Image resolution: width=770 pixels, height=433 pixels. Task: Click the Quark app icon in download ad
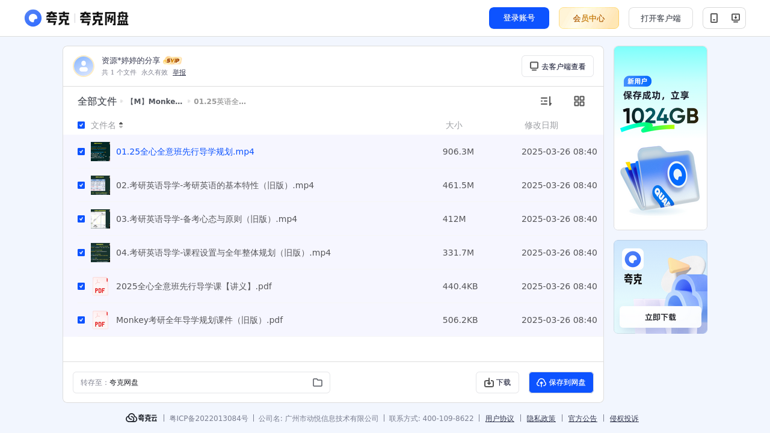pos(633,259)
